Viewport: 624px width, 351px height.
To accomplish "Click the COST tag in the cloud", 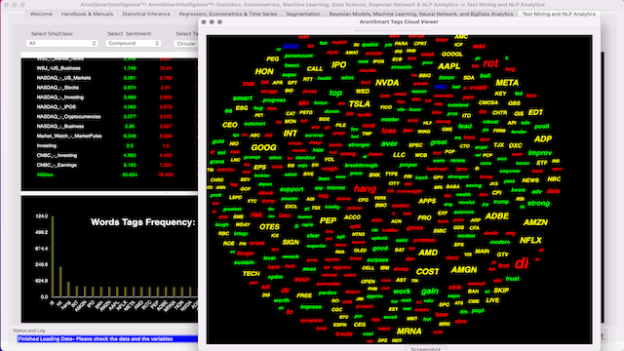I will point(427,272).
